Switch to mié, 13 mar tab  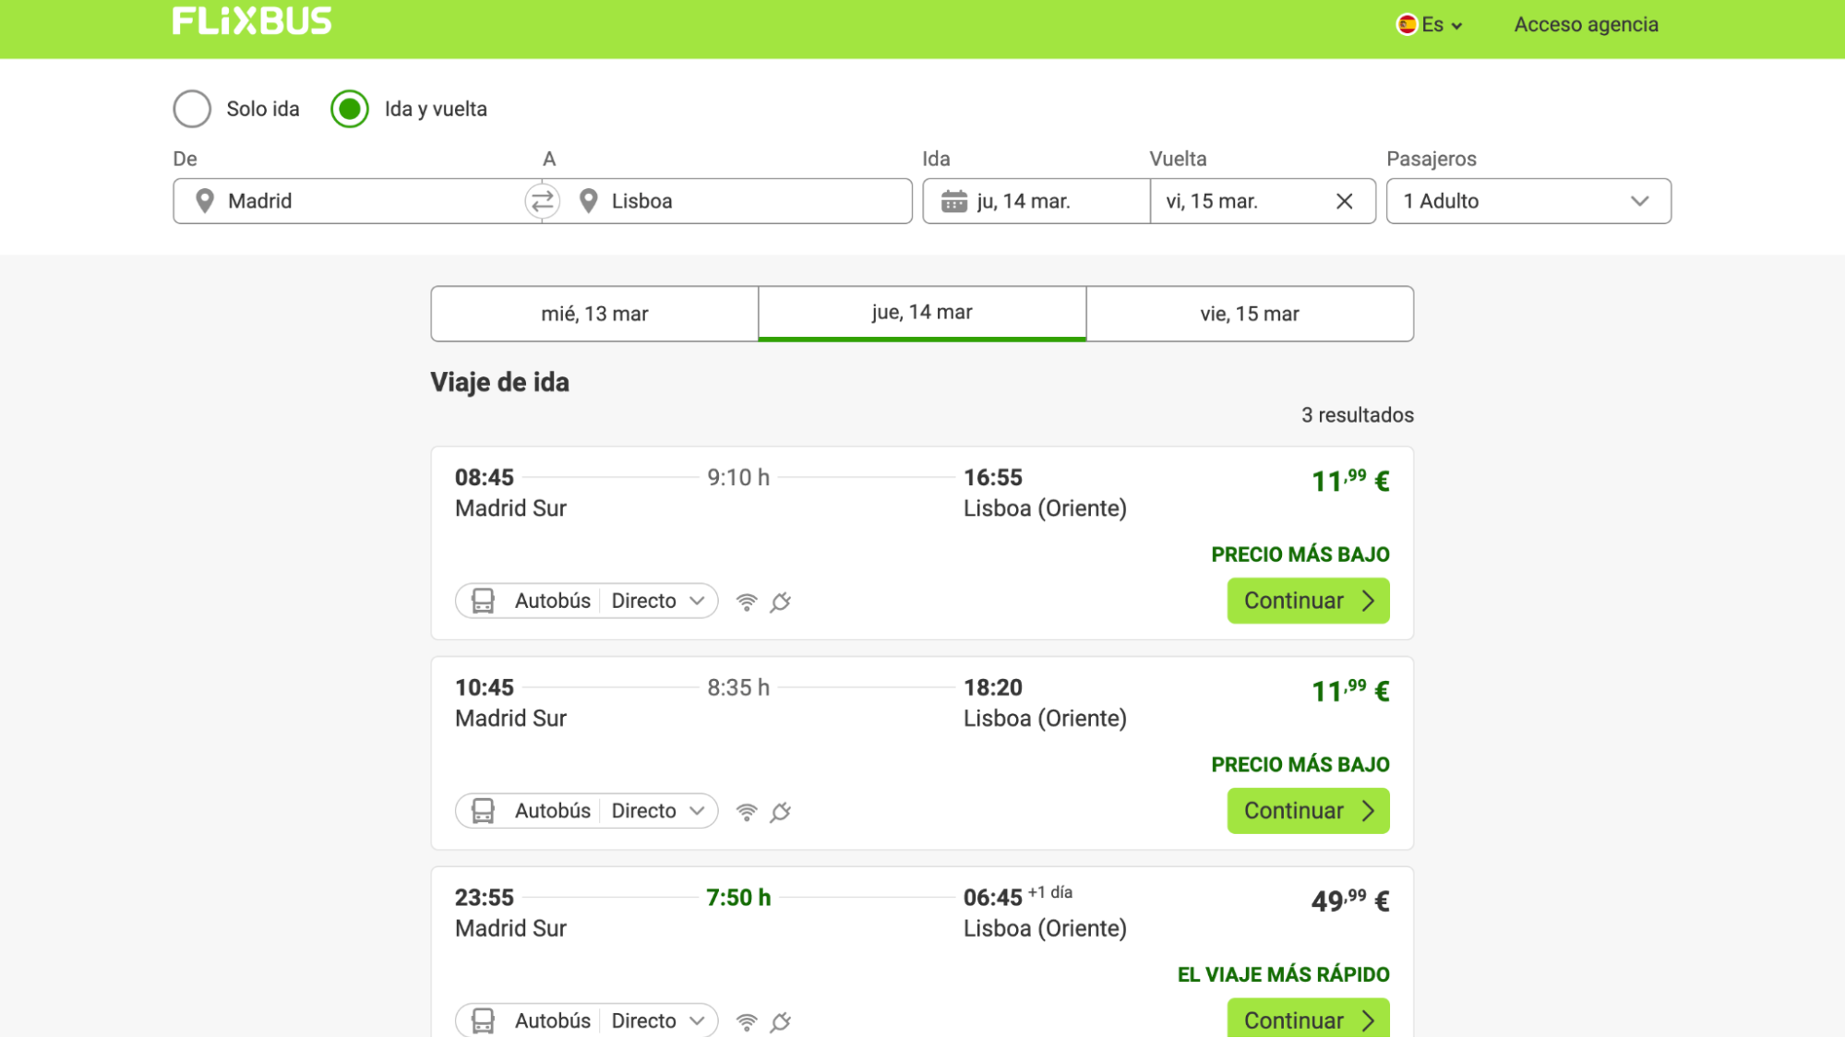pyautogui.click(x=594, y=314)
